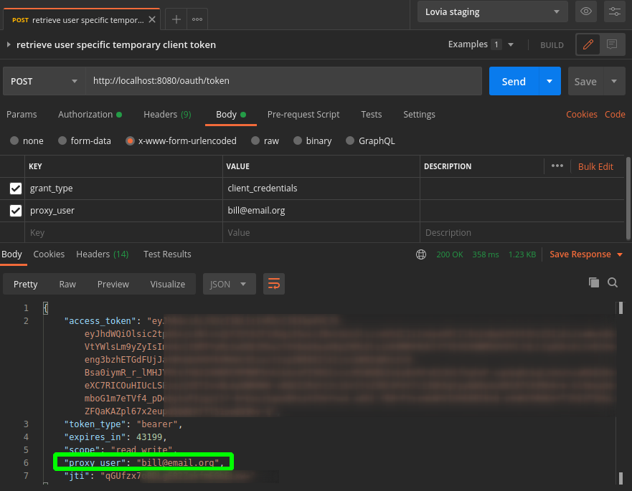Click the client_credentials value cell
The image size is (632, 491).
(x=321, y=188)
